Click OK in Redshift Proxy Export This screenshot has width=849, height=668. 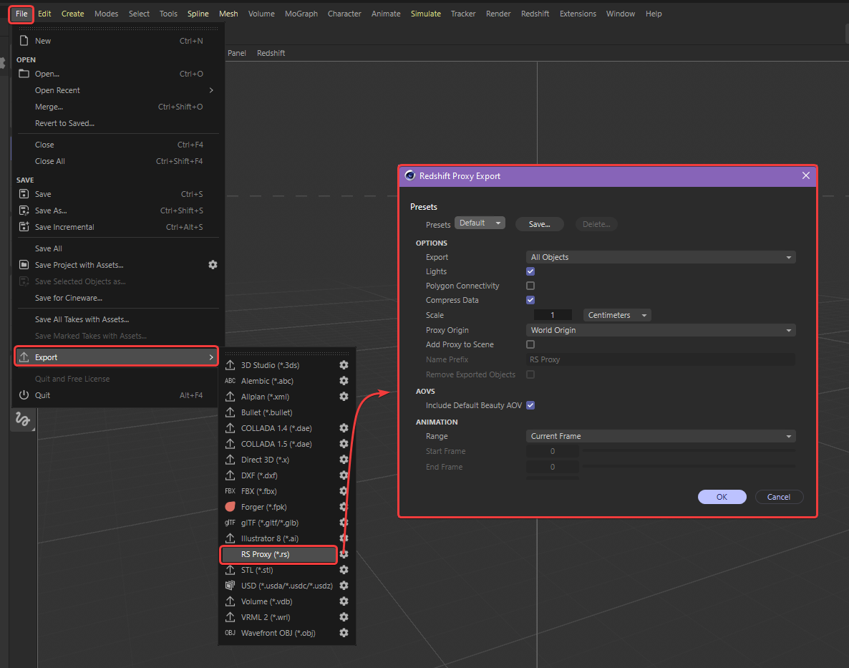[722, 497]
